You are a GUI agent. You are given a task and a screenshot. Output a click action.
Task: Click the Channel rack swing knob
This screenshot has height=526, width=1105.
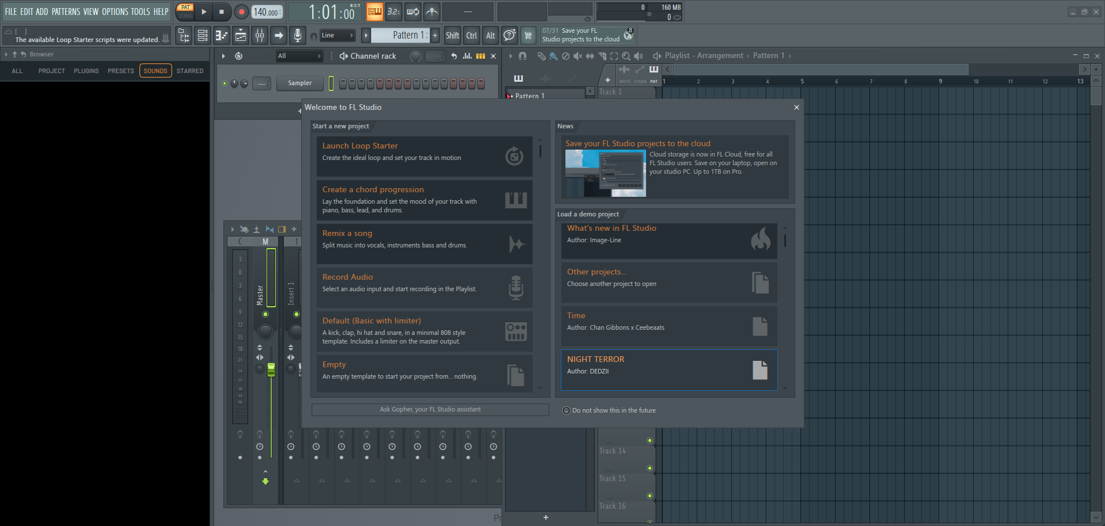pos(415,56)
